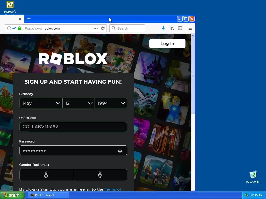The width and height of the screenshot is (266, 199).
Task: Click the scrollbar up arrow
Action: pos(193,36)
